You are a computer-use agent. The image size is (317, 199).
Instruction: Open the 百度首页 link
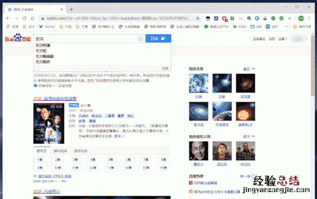(259, 39)
